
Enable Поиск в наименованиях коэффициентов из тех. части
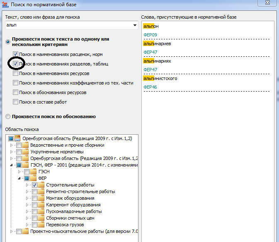point(15,83)
